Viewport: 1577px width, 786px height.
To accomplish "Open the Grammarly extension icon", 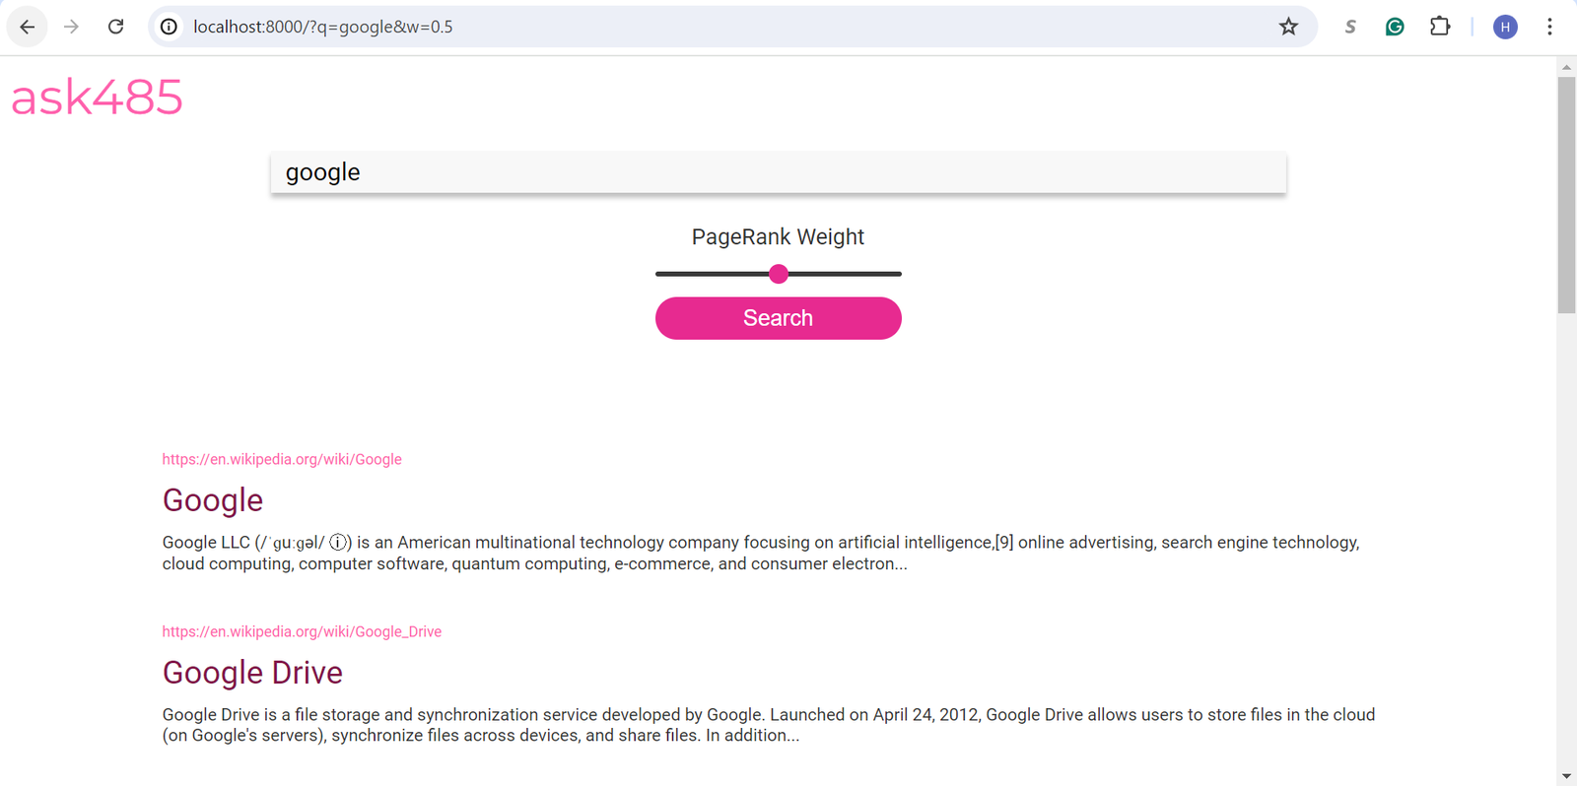I will click(1395, 27).
